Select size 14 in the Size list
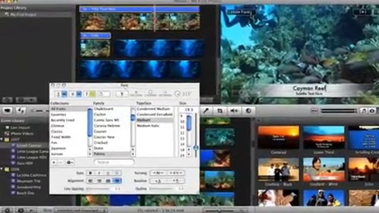The height and width of the screenshot is (213, 379). click(182, 144)
